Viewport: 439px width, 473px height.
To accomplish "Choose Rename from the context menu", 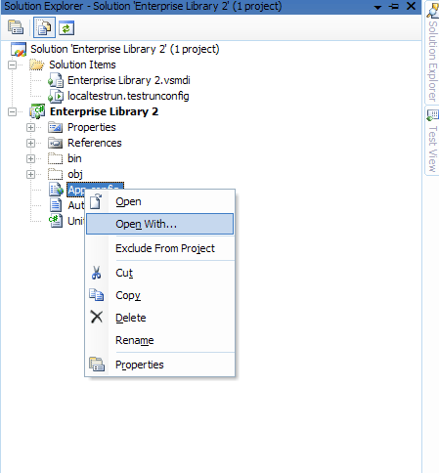I will 159,340.
